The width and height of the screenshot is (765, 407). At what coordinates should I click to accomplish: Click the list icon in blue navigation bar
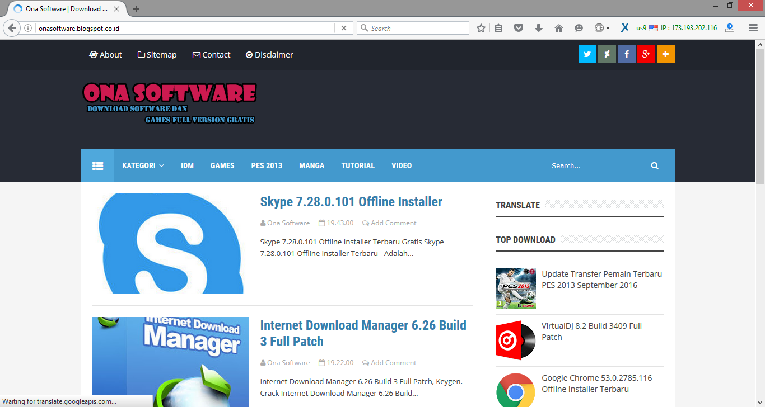(97, 165)
